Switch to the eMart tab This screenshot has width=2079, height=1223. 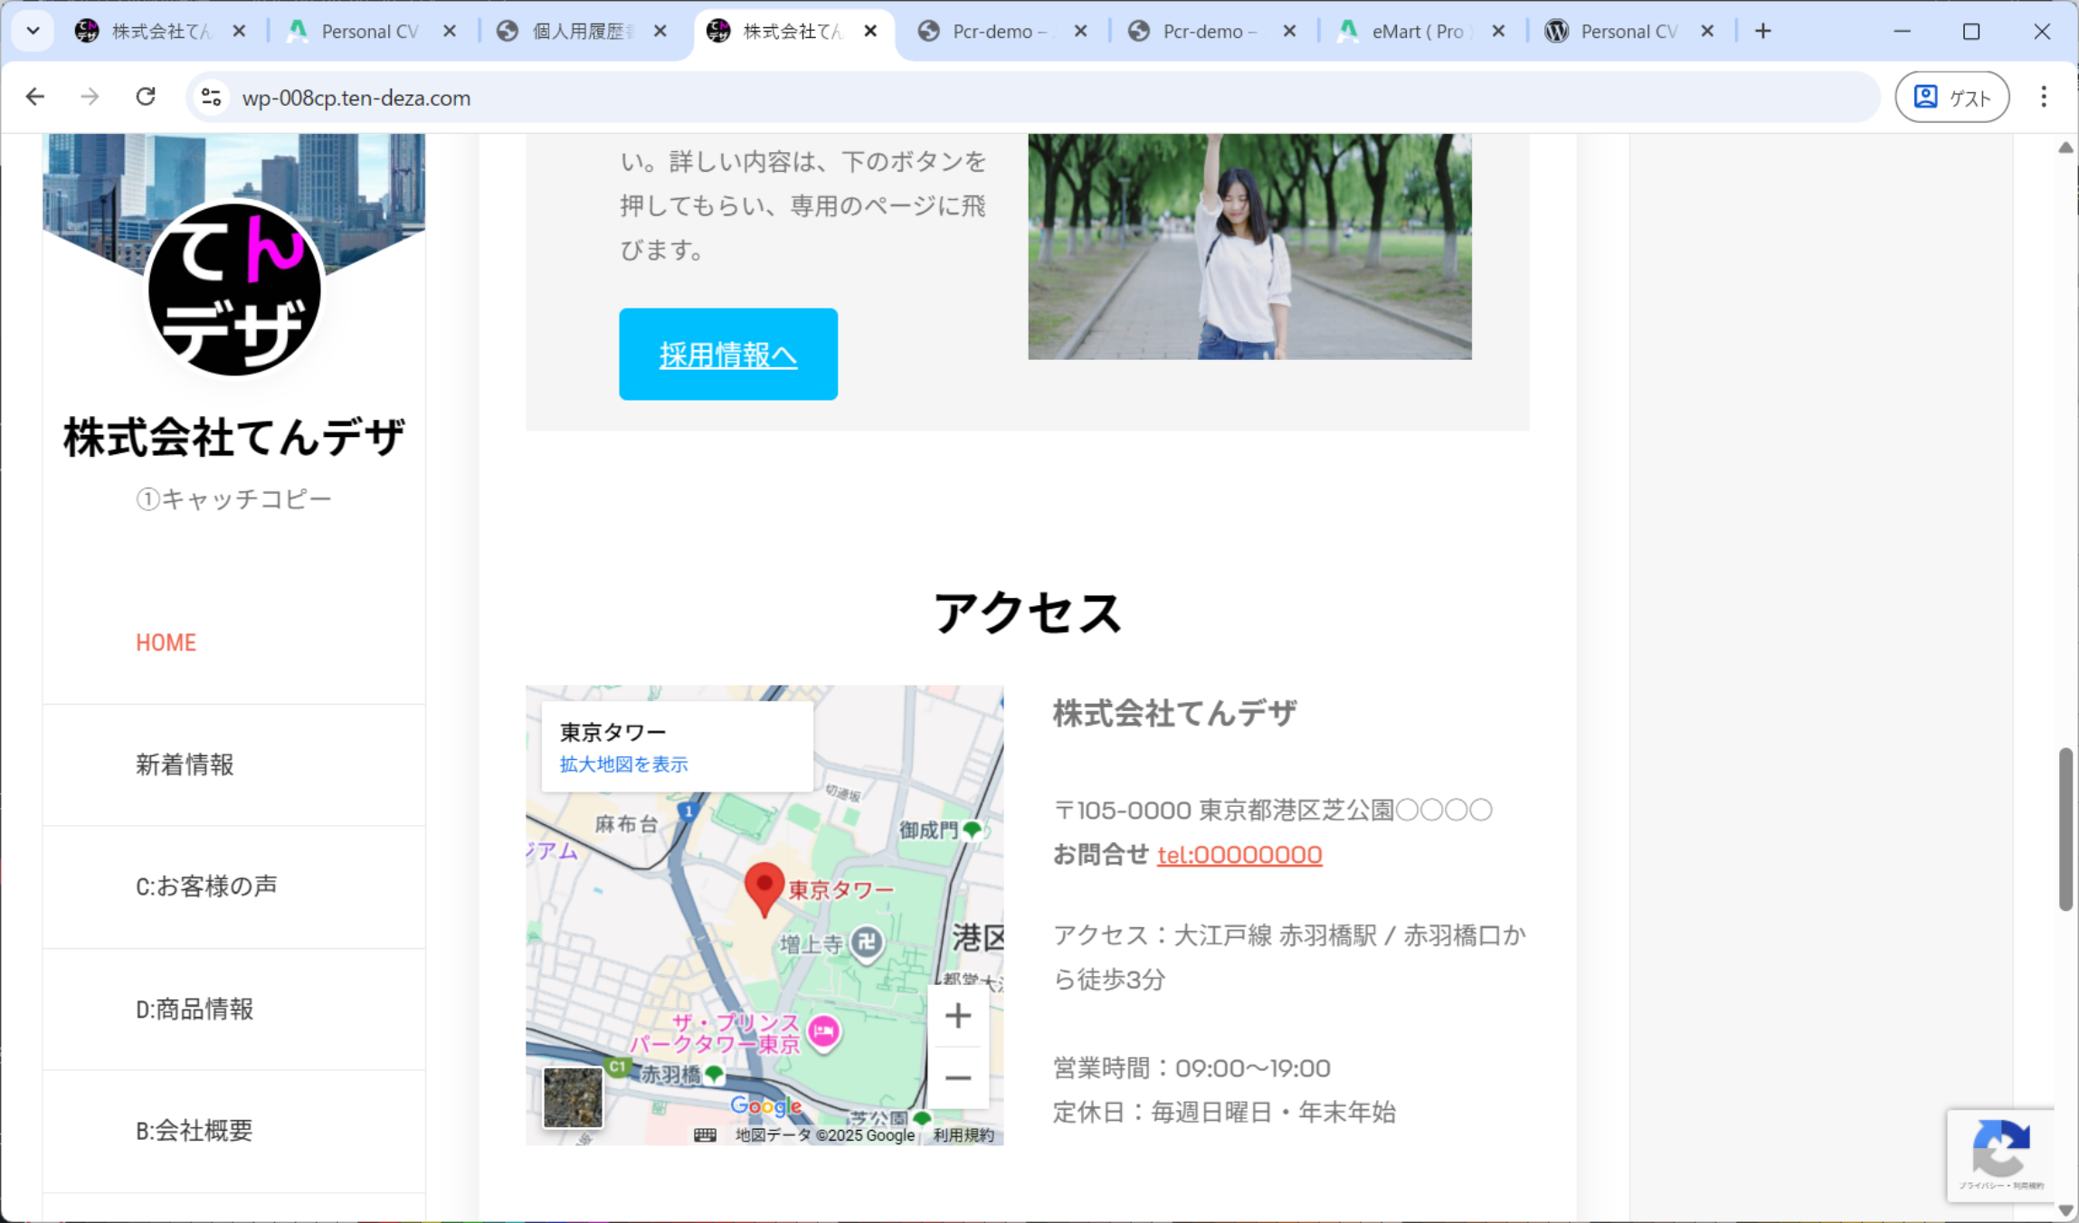(x=1416, y=31)
